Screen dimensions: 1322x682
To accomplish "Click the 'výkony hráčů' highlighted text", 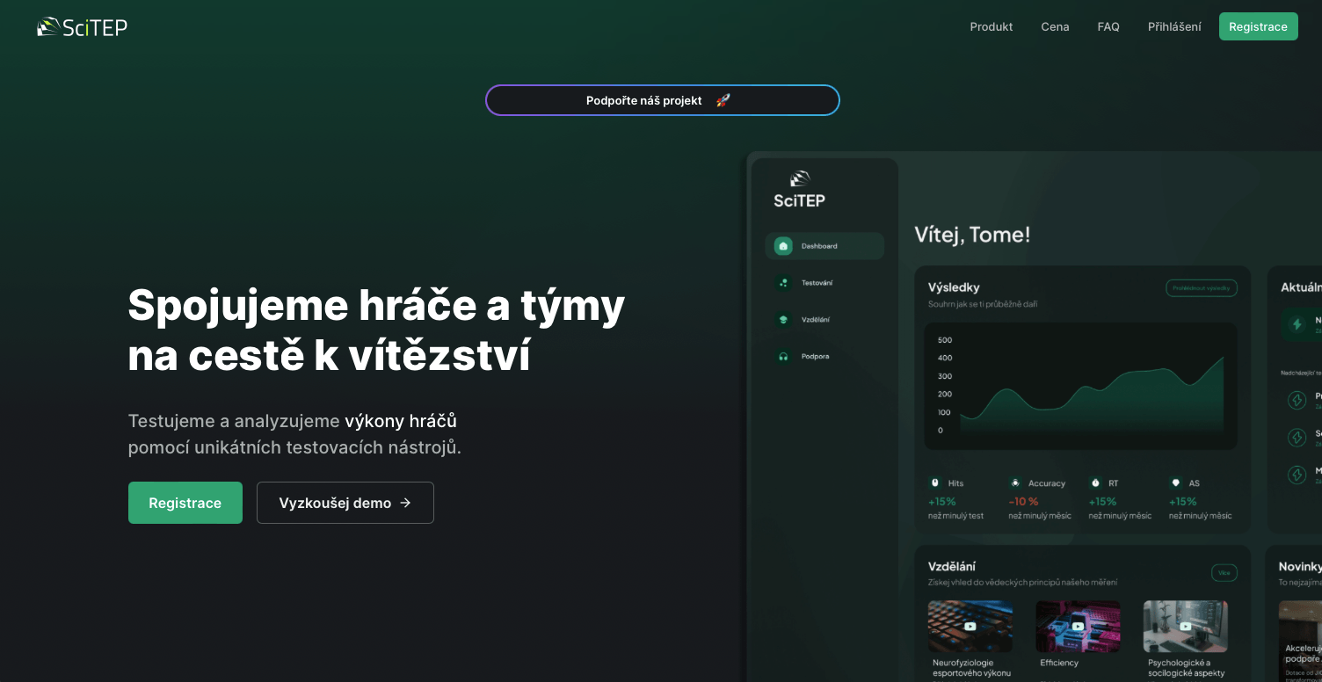I will pyautogui.click(x=401, y=421).
